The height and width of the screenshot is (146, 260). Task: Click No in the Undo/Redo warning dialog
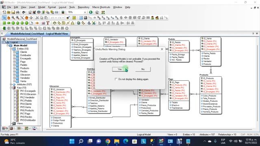(143, 69)
